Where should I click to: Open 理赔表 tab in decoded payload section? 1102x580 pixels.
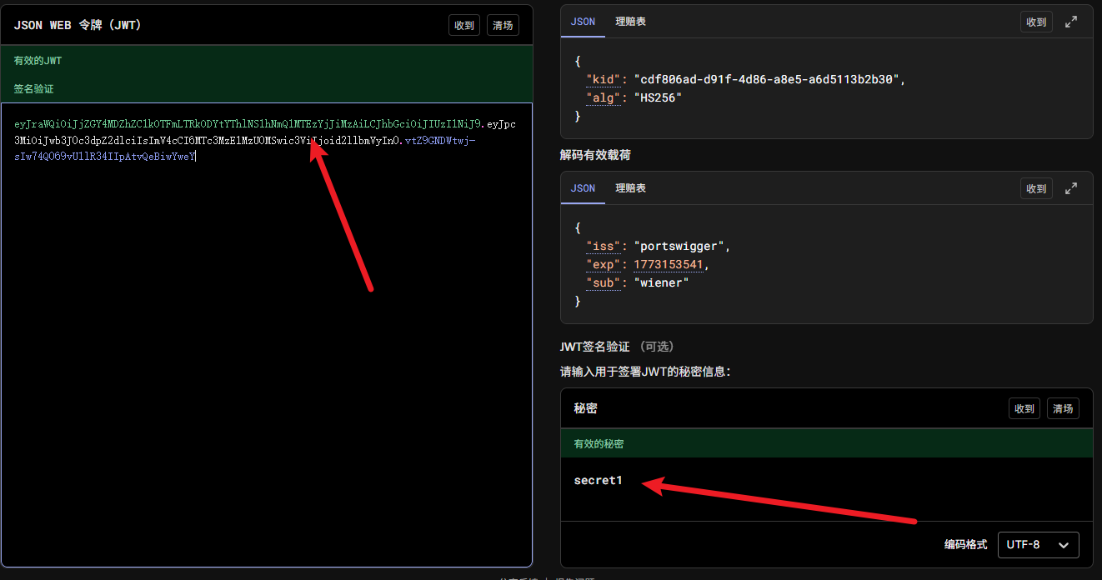pos(630,188)
